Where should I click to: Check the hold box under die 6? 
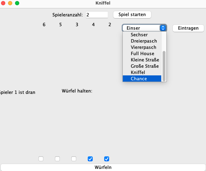pyautogui.click(x=41, y=159)
